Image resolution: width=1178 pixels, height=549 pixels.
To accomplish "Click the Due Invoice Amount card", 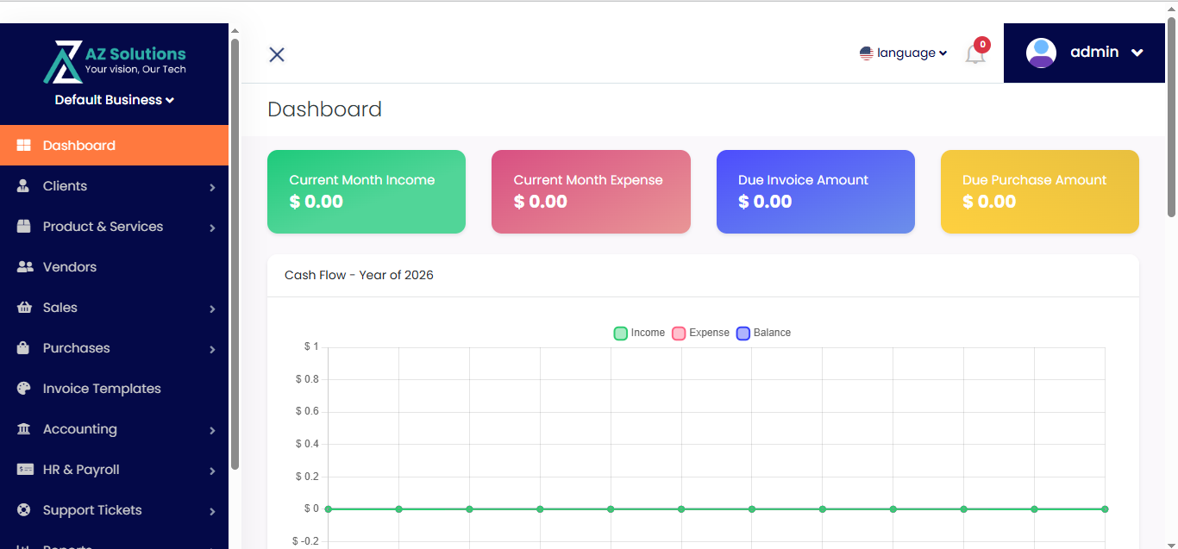I will click(816, 191).
